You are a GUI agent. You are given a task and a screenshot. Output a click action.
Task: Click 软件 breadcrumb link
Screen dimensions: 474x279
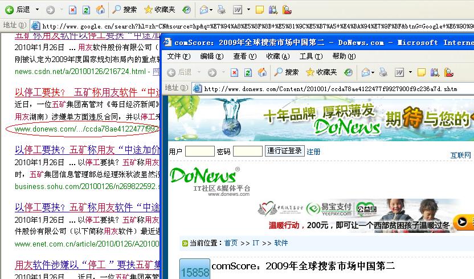click(x=281, y=243)
